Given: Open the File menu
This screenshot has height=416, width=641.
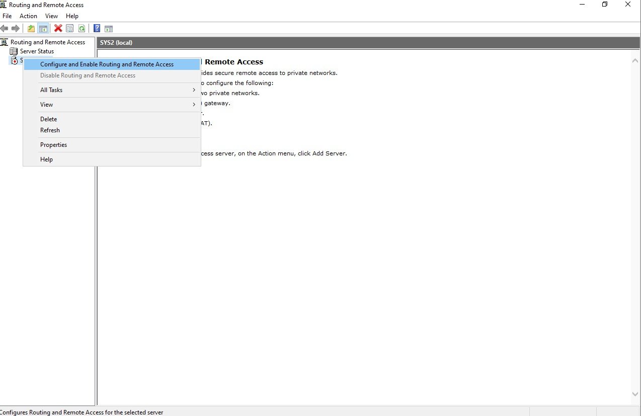Looking at the screenshot, I should coord(7,16).
